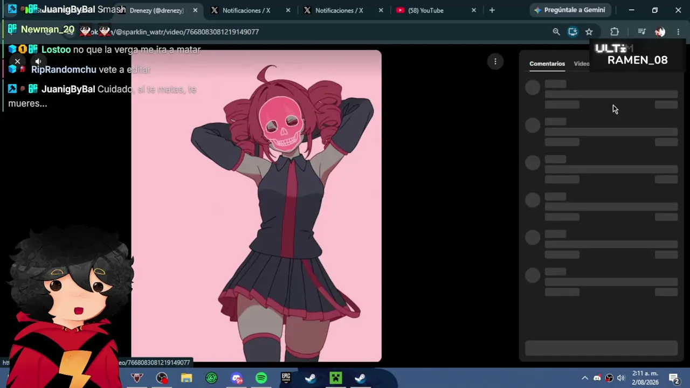Bookmark this page with the star icon

[589, 32]
